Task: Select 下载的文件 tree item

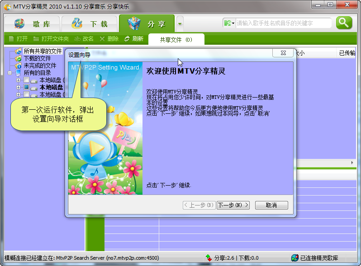Action: click(x=37, y=58)
